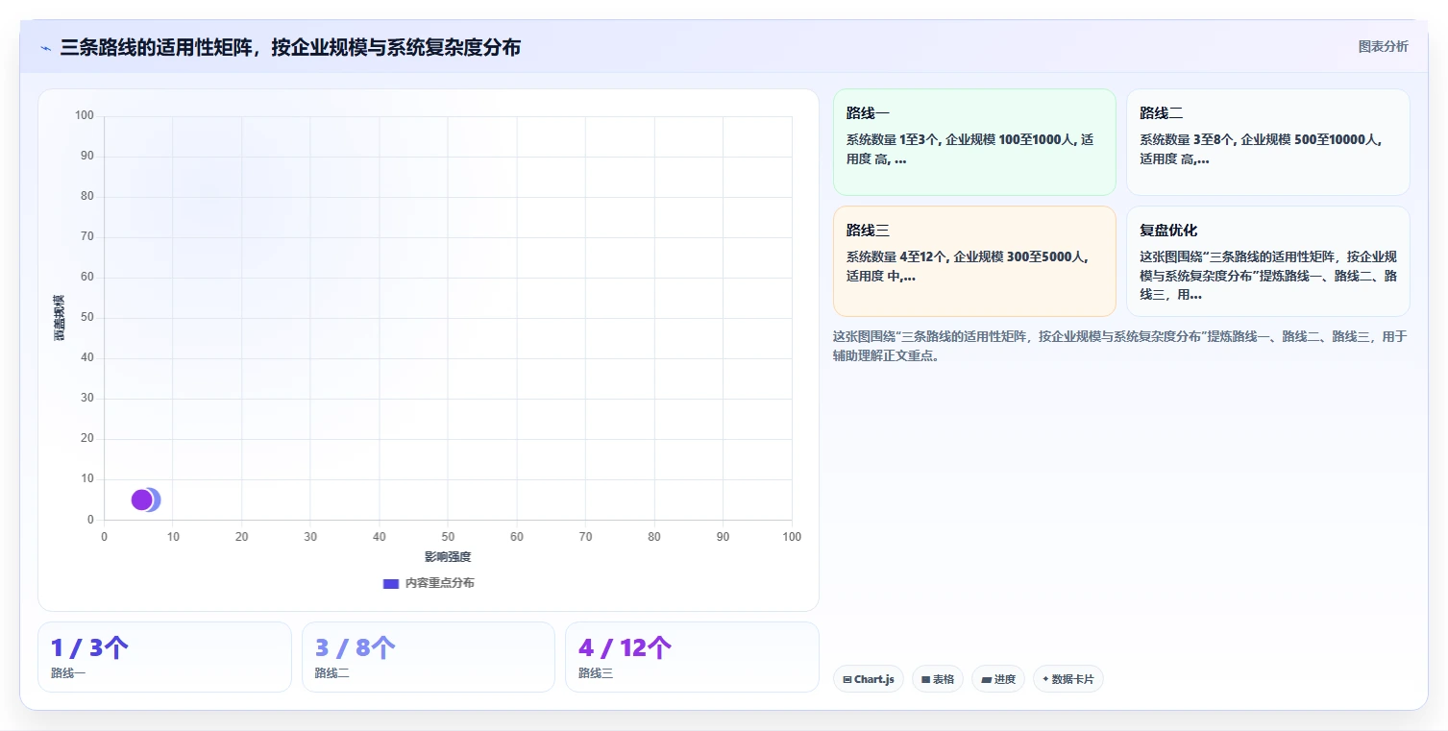The height and width of the screenshot is (731, 1448).
Task: Click the 图表分析 label in the header
Action: click(x=1383, y=46)
